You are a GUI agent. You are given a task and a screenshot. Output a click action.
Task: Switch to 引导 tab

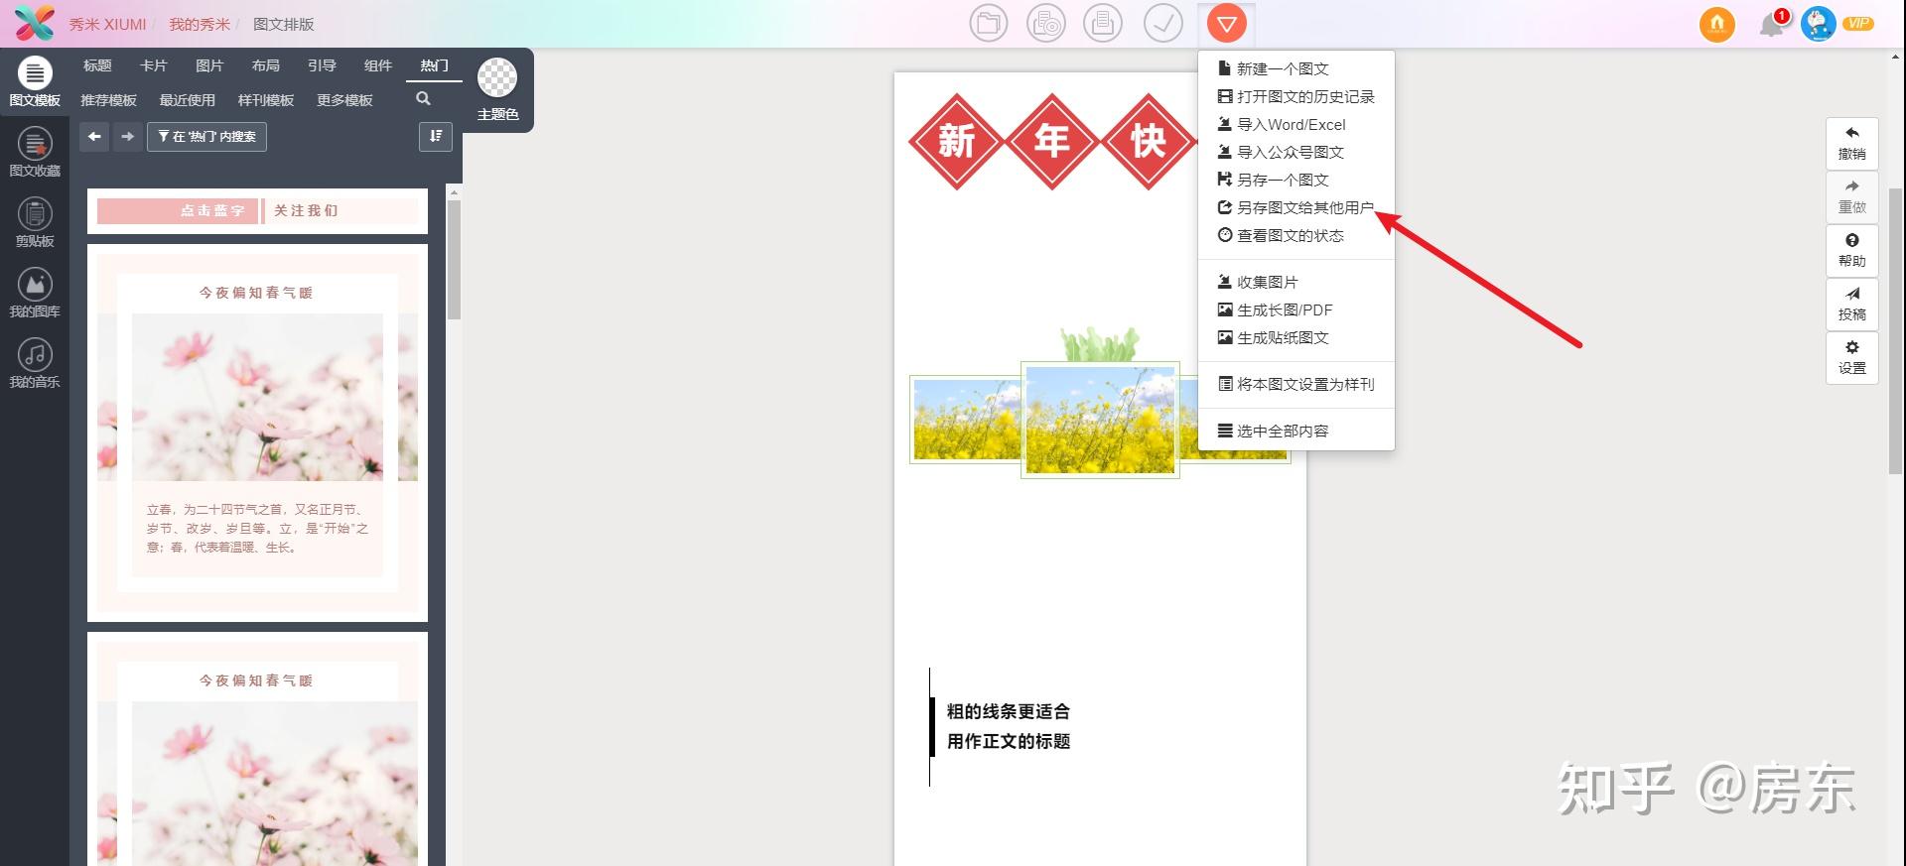click(322, 65)
